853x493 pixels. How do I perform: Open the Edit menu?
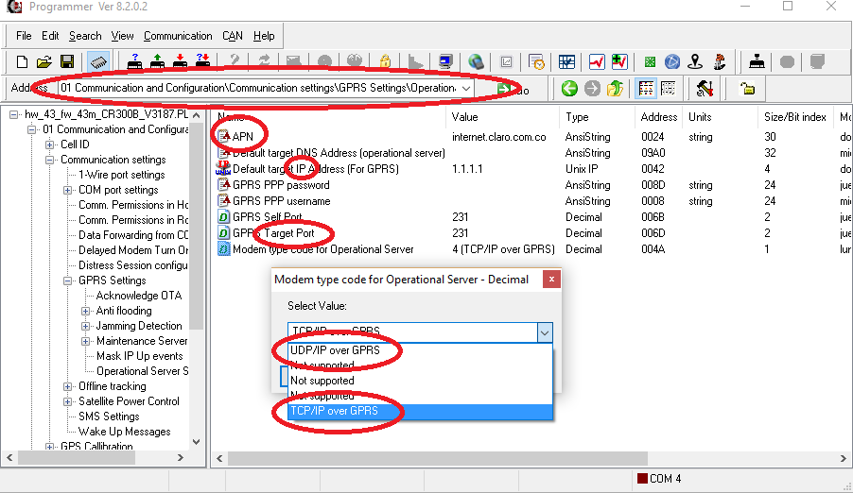[x=50, y=36]
